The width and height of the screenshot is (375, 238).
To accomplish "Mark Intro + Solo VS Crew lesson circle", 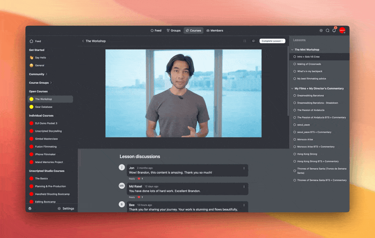I will pyautogui.click(x=295, y=57).
